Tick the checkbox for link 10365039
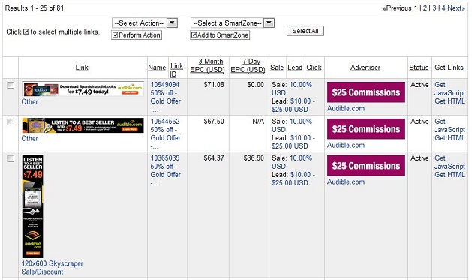 (11, 158)
